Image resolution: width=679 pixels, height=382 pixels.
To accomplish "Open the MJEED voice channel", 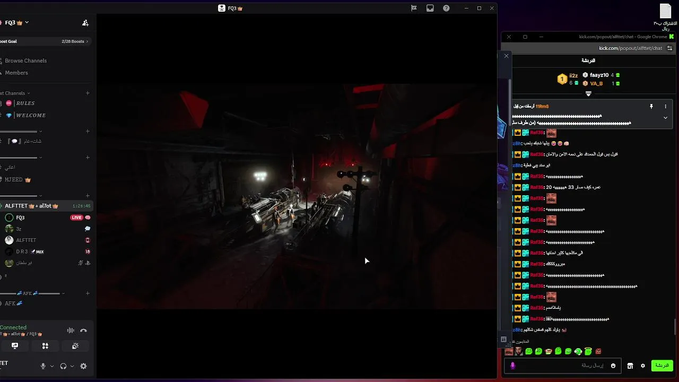I will 18,179.
